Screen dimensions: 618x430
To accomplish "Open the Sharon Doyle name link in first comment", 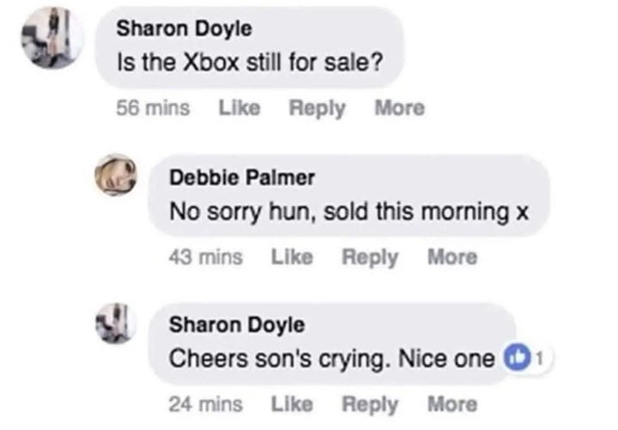I will tap(184, 29).
